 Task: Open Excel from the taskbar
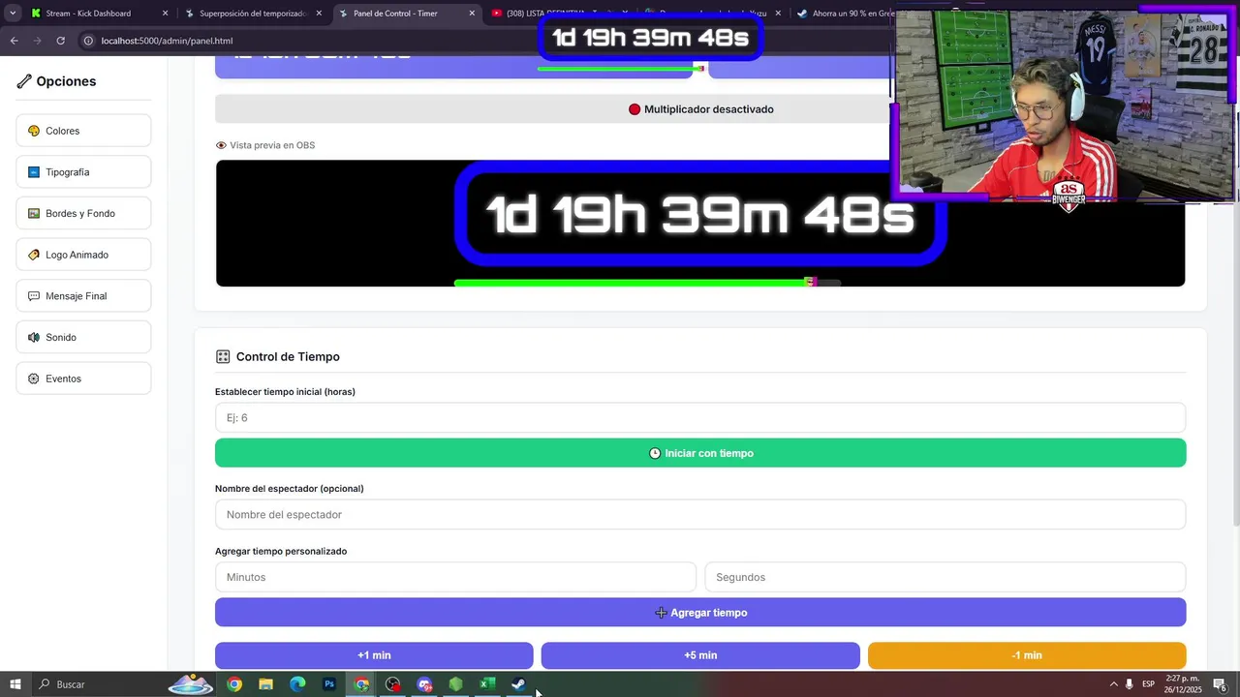point(487,684)
